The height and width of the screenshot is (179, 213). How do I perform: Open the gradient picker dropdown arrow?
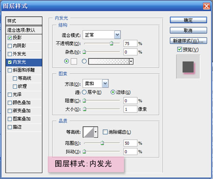click(131, 61)
